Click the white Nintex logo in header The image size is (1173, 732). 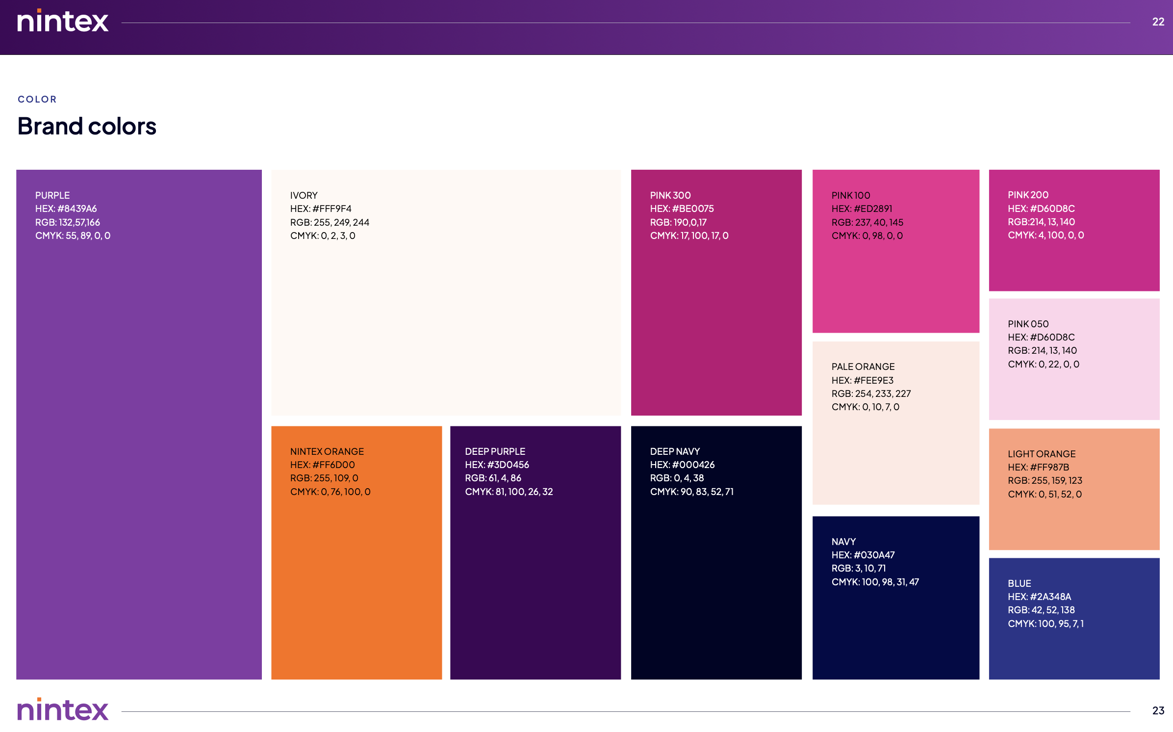coord(63,21)
